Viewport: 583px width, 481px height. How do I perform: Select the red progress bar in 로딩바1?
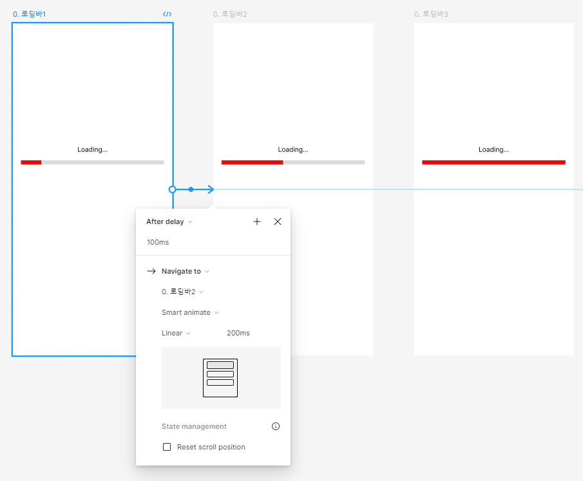tap(31, 162)
